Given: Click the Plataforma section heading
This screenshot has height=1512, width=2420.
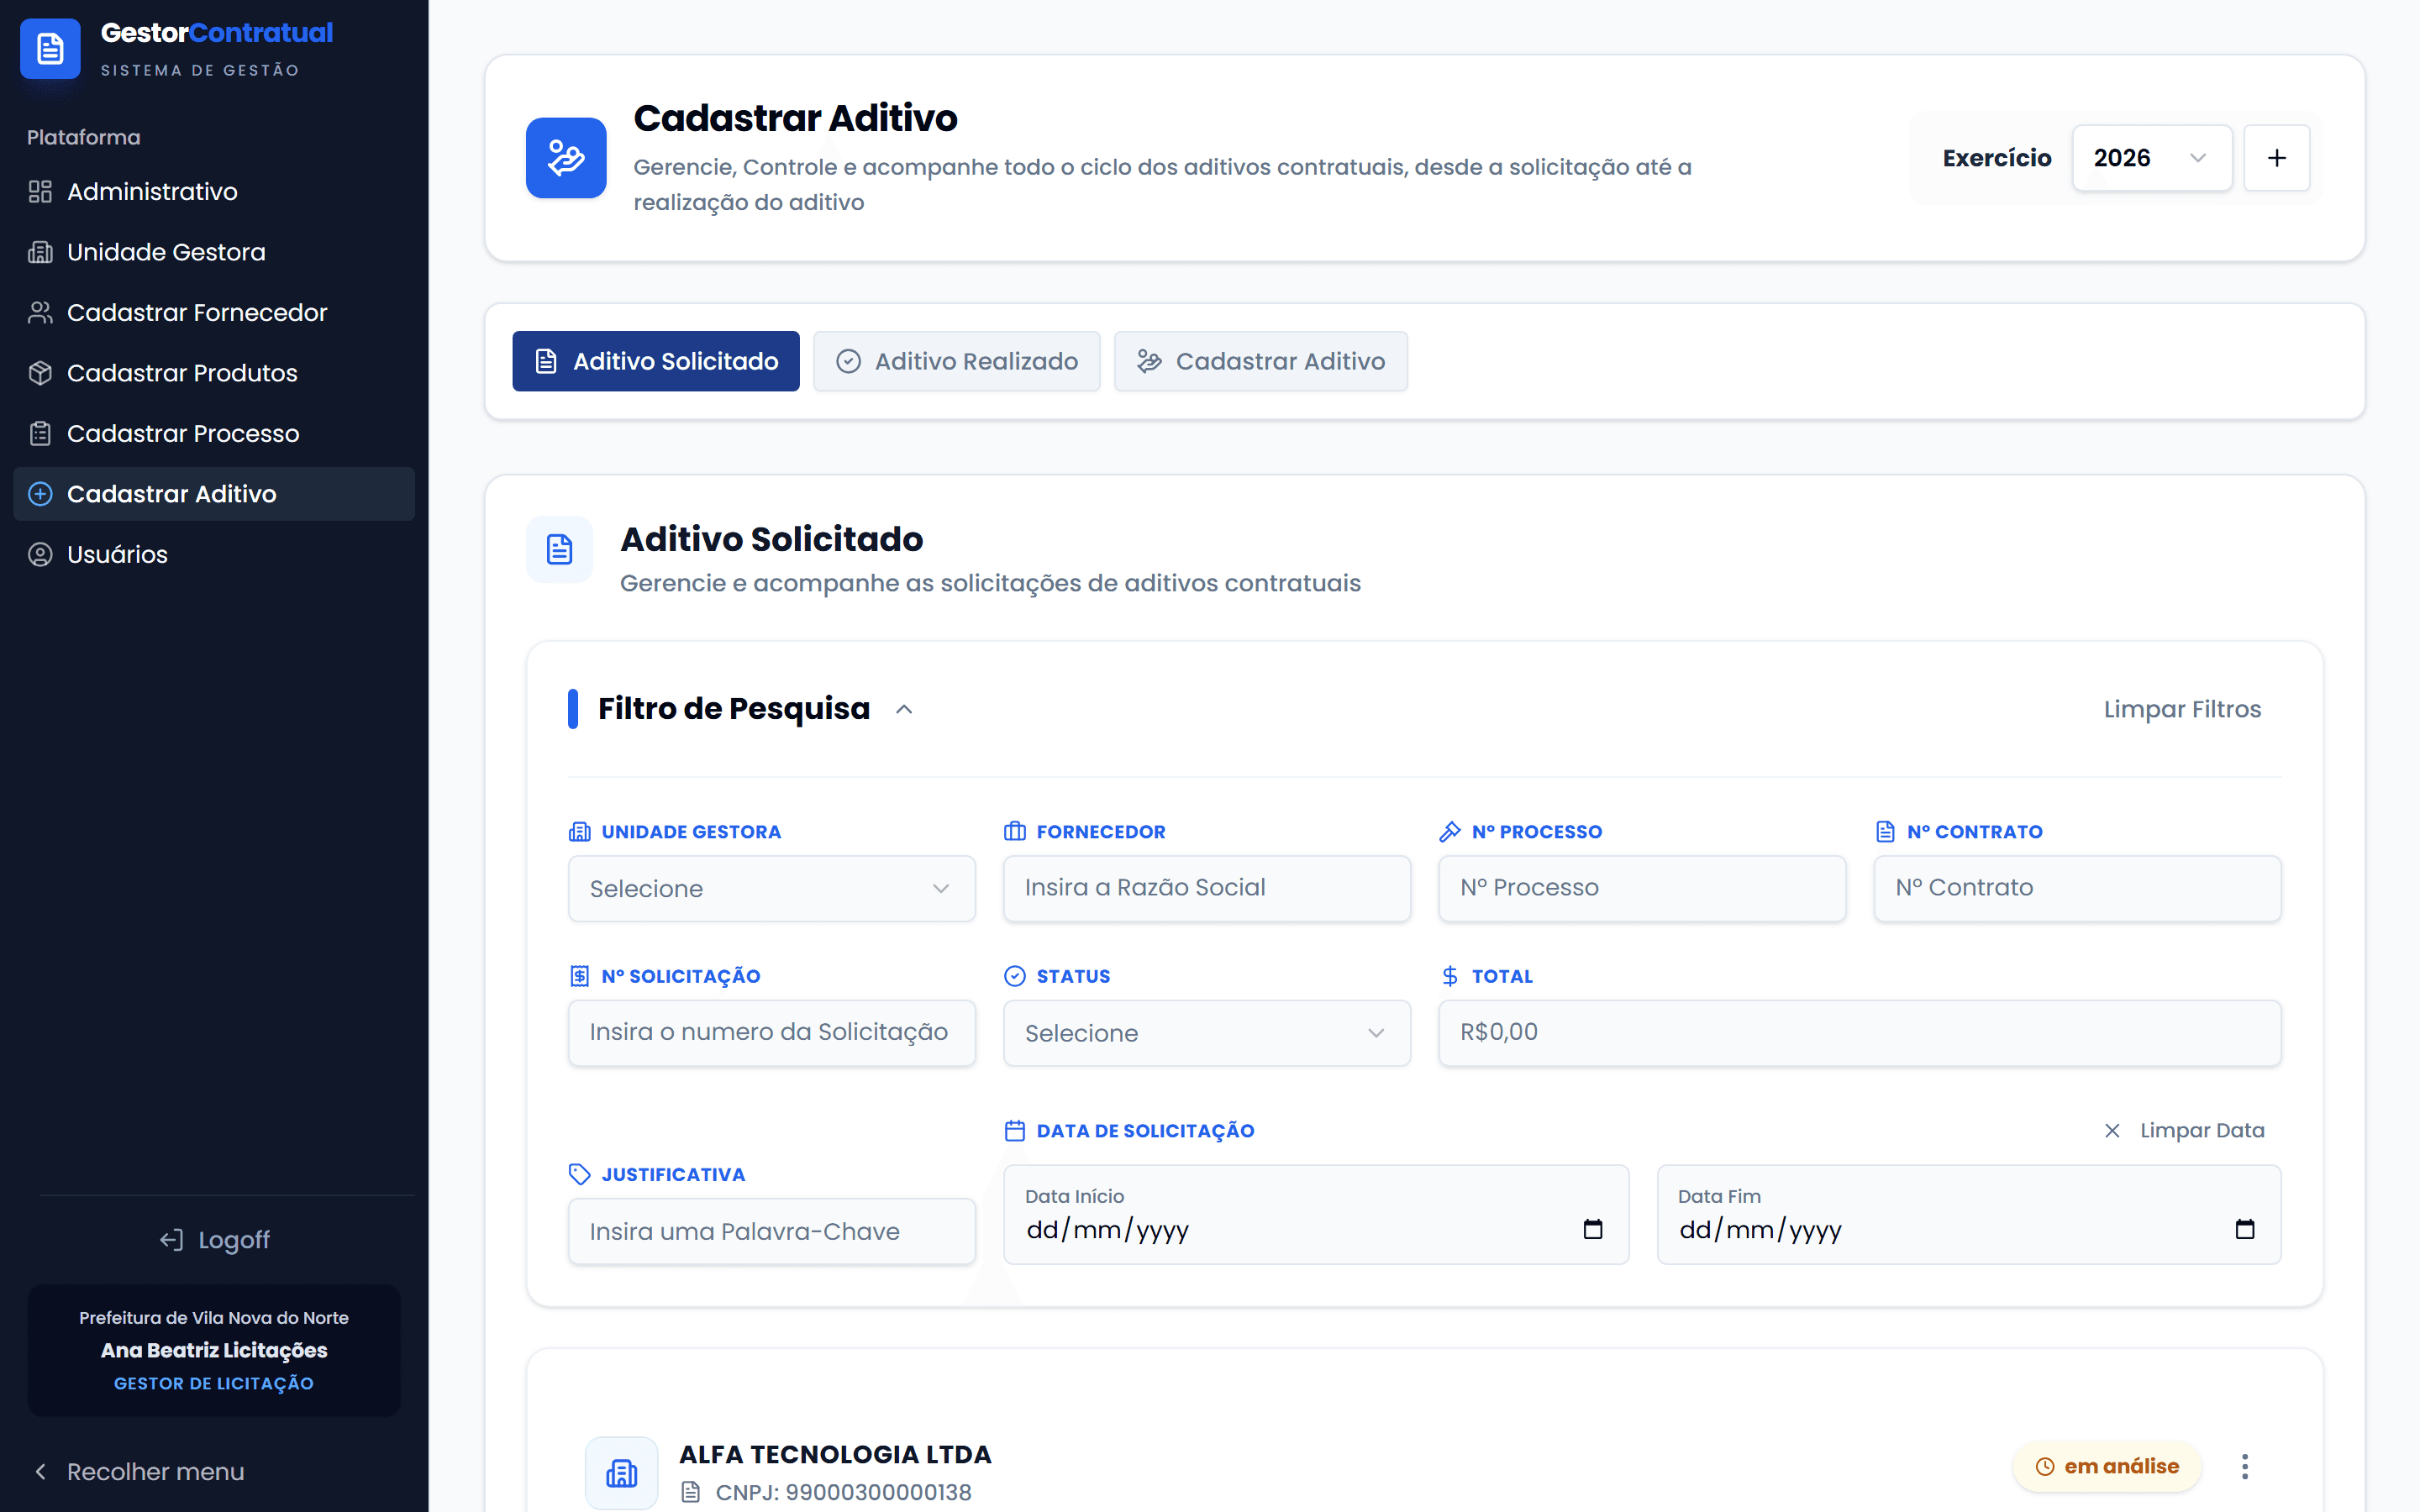Looking at the screenshot, I should click(x=83, y=137).
